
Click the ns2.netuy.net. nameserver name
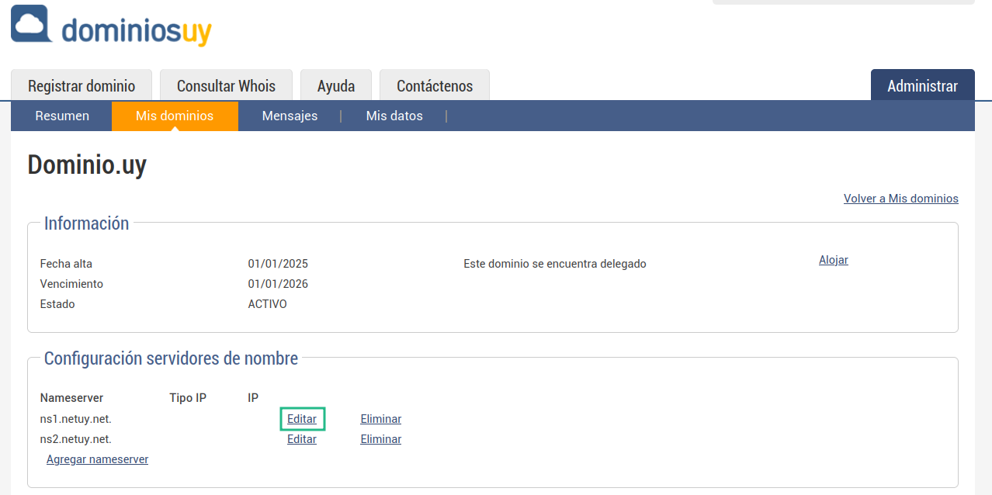76,439
